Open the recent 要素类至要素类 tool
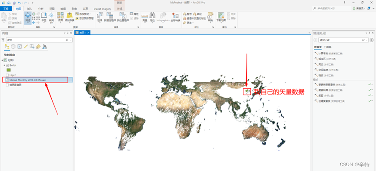 point(330,84)
